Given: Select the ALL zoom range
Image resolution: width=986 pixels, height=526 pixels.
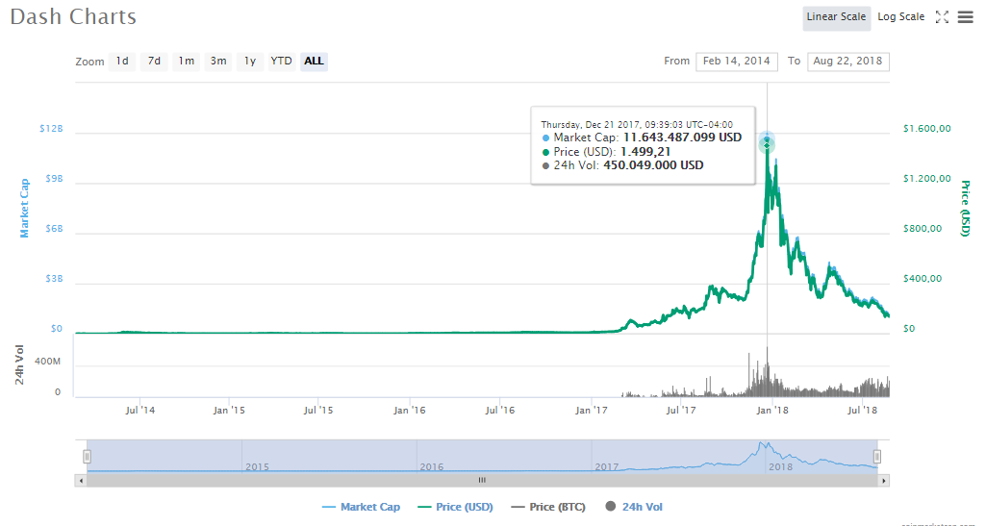Looking at the screenshot, I should coord(314,61).
